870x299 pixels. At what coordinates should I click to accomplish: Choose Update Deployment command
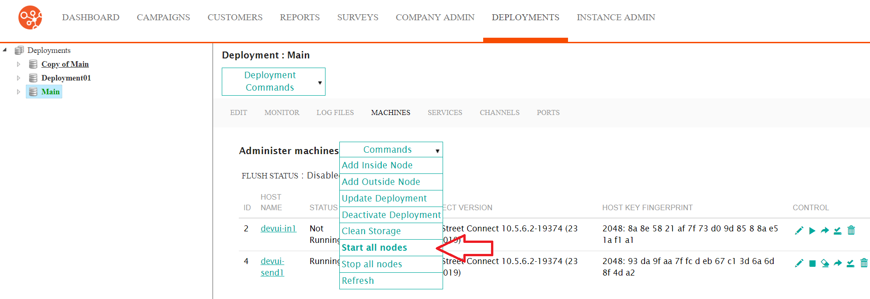click(391, 198)
